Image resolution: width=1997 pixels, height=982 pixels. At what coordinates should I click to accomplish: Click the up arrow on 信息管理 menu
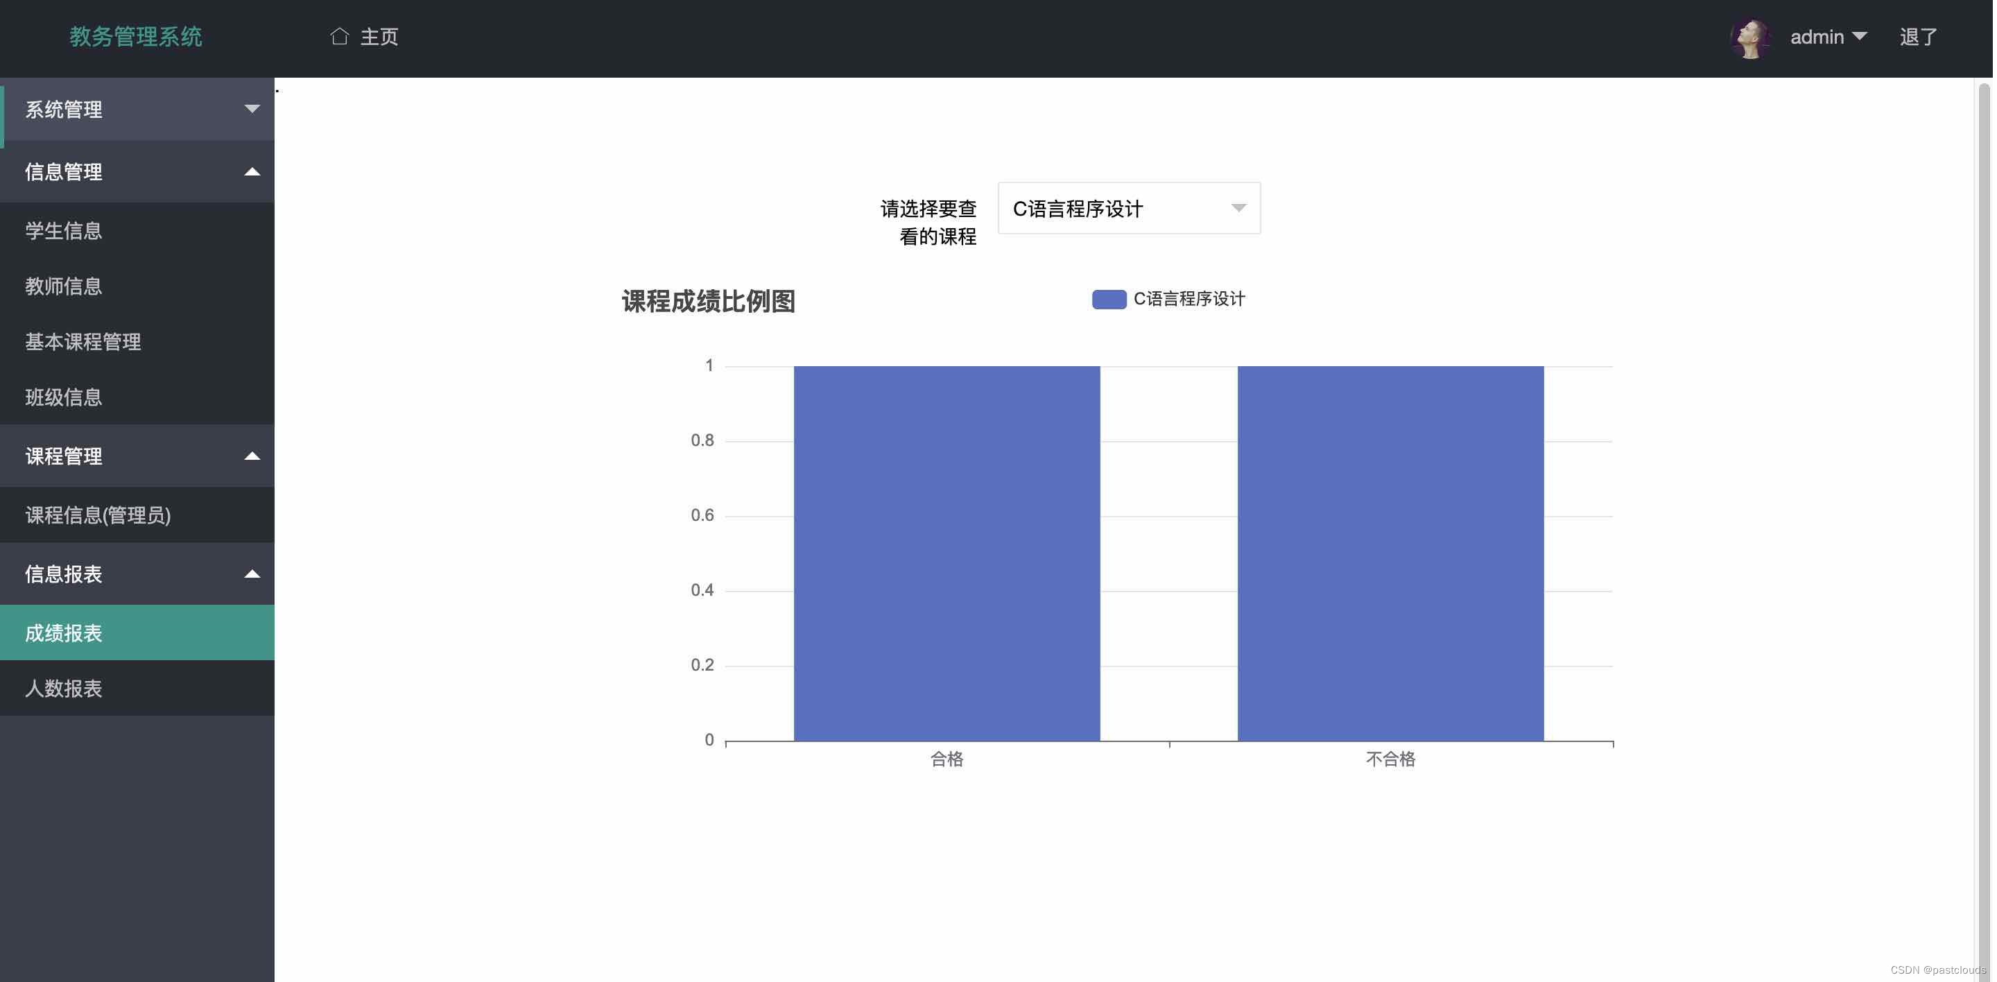pos(251,171)
